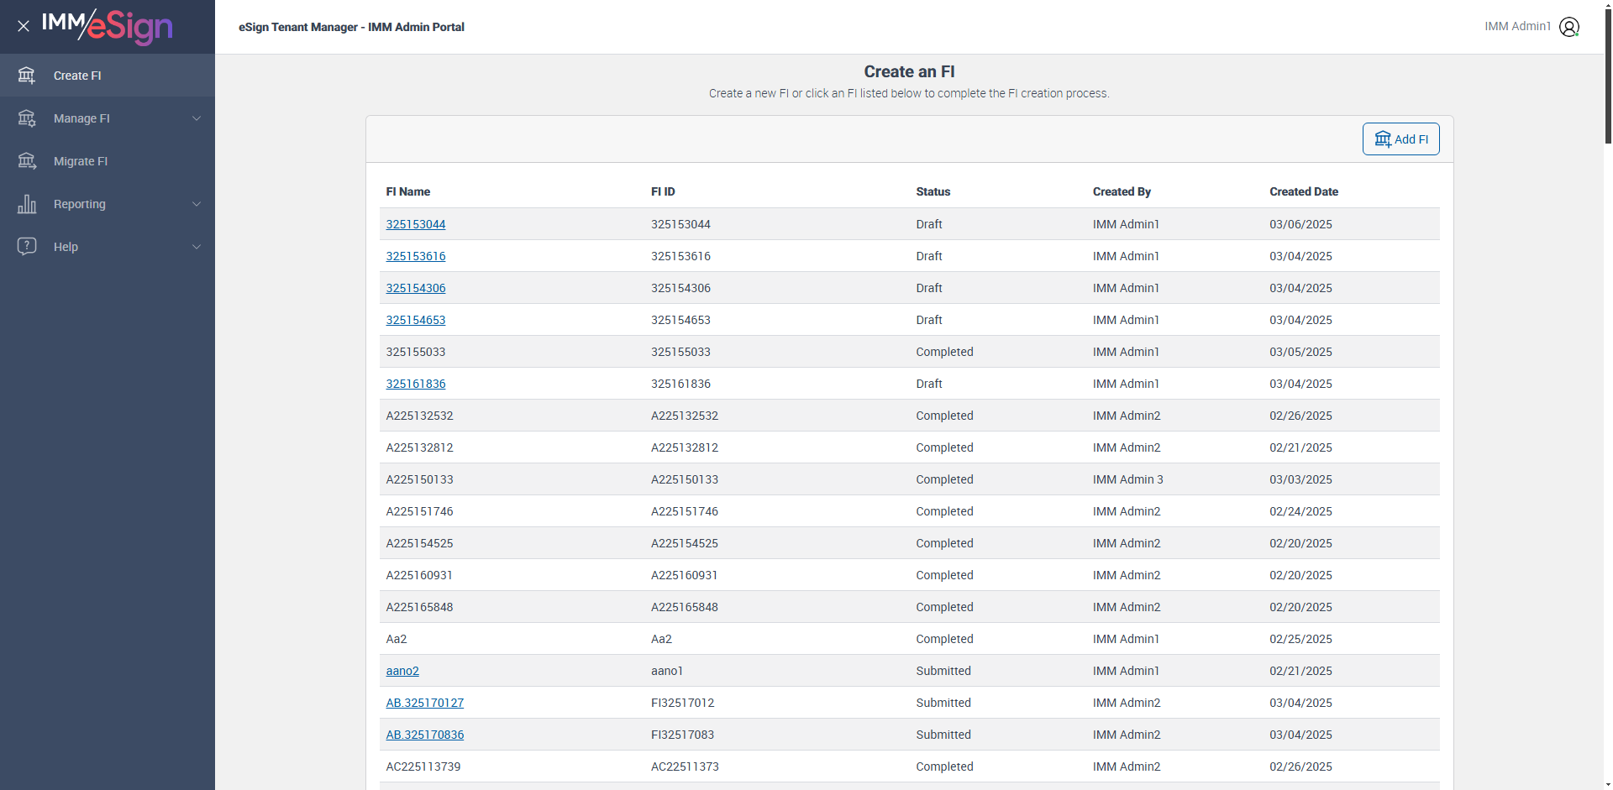Image resolution: width=1613 pixels, height=790 pixels.
Task: Expand the Manage FI submenu chevron
Action: click(x=197, y=118)
